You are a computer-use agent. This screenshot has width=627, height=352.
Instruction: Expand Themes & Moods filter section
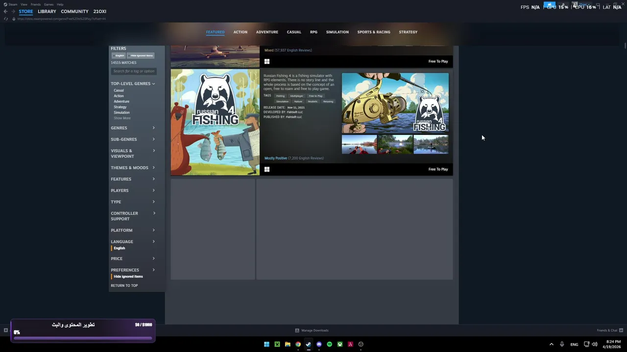[x=133, y=168]
